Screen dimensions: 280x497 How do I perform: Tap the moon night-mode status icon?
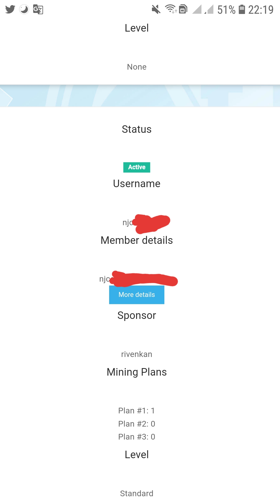point(24,9)
